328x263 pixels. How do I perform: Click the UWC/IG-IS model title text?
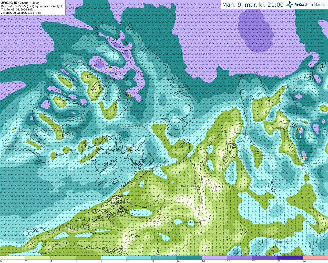tap(9, 3)
